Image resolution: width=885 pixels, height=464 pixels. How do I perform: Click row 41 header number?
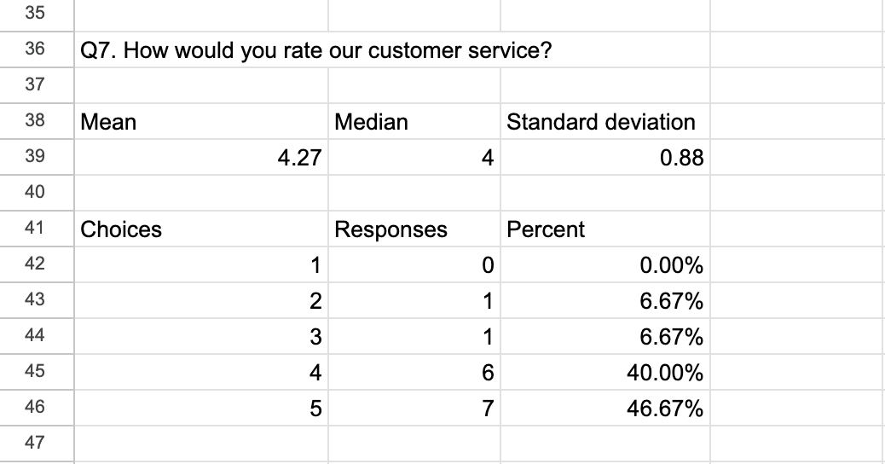pos(35,229)
